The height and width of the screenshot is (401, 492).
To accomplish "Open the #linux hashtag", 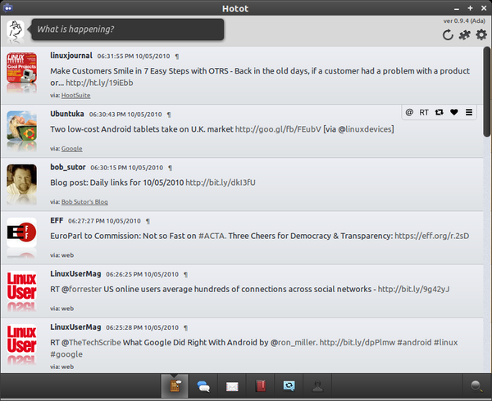I will [445, 342].
